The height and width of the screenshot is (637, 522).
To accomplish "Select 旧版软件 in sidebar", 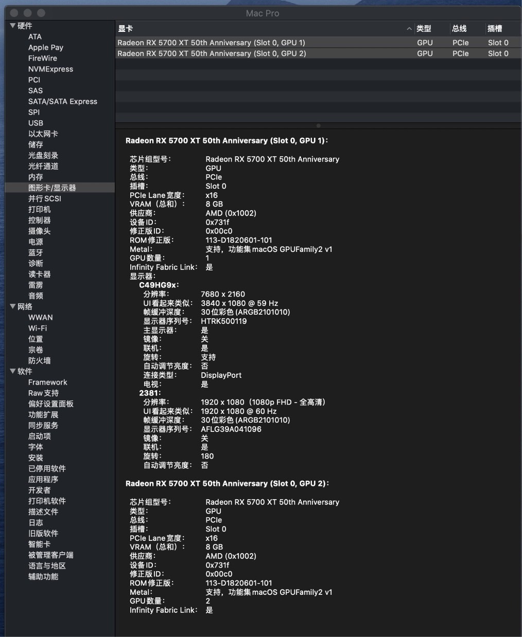I will [43, 533].
